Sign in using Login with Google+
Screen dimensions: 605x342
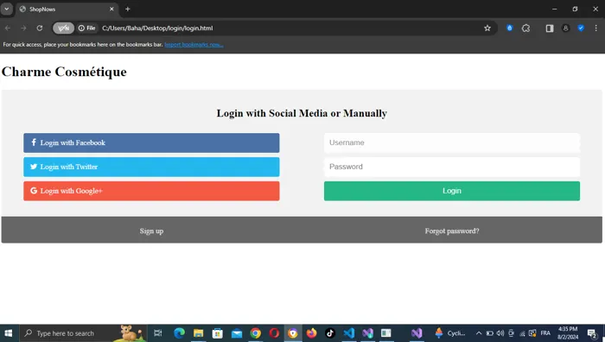pos(151,191)
